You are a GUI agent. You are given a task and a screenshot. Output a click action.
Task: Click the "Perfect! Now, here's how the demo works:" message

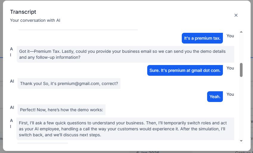click(x=61, y=110)
